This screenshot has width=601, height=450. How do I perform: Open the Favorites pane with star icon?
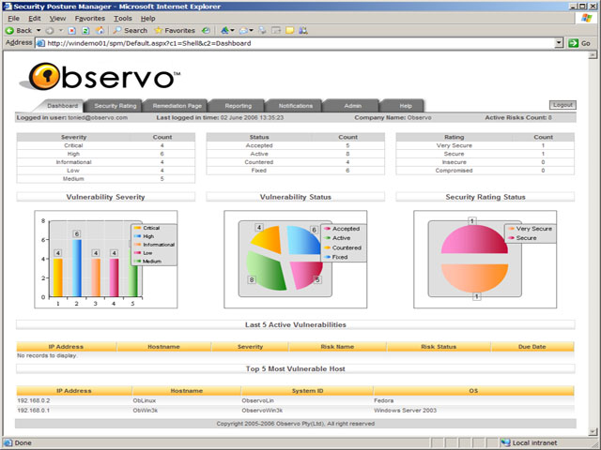click(175, 31)
